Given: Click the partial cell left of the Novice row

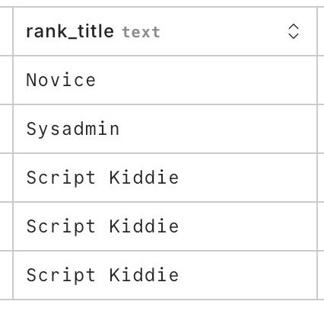Looking at the screenshot, I should [x=6, y=80].
